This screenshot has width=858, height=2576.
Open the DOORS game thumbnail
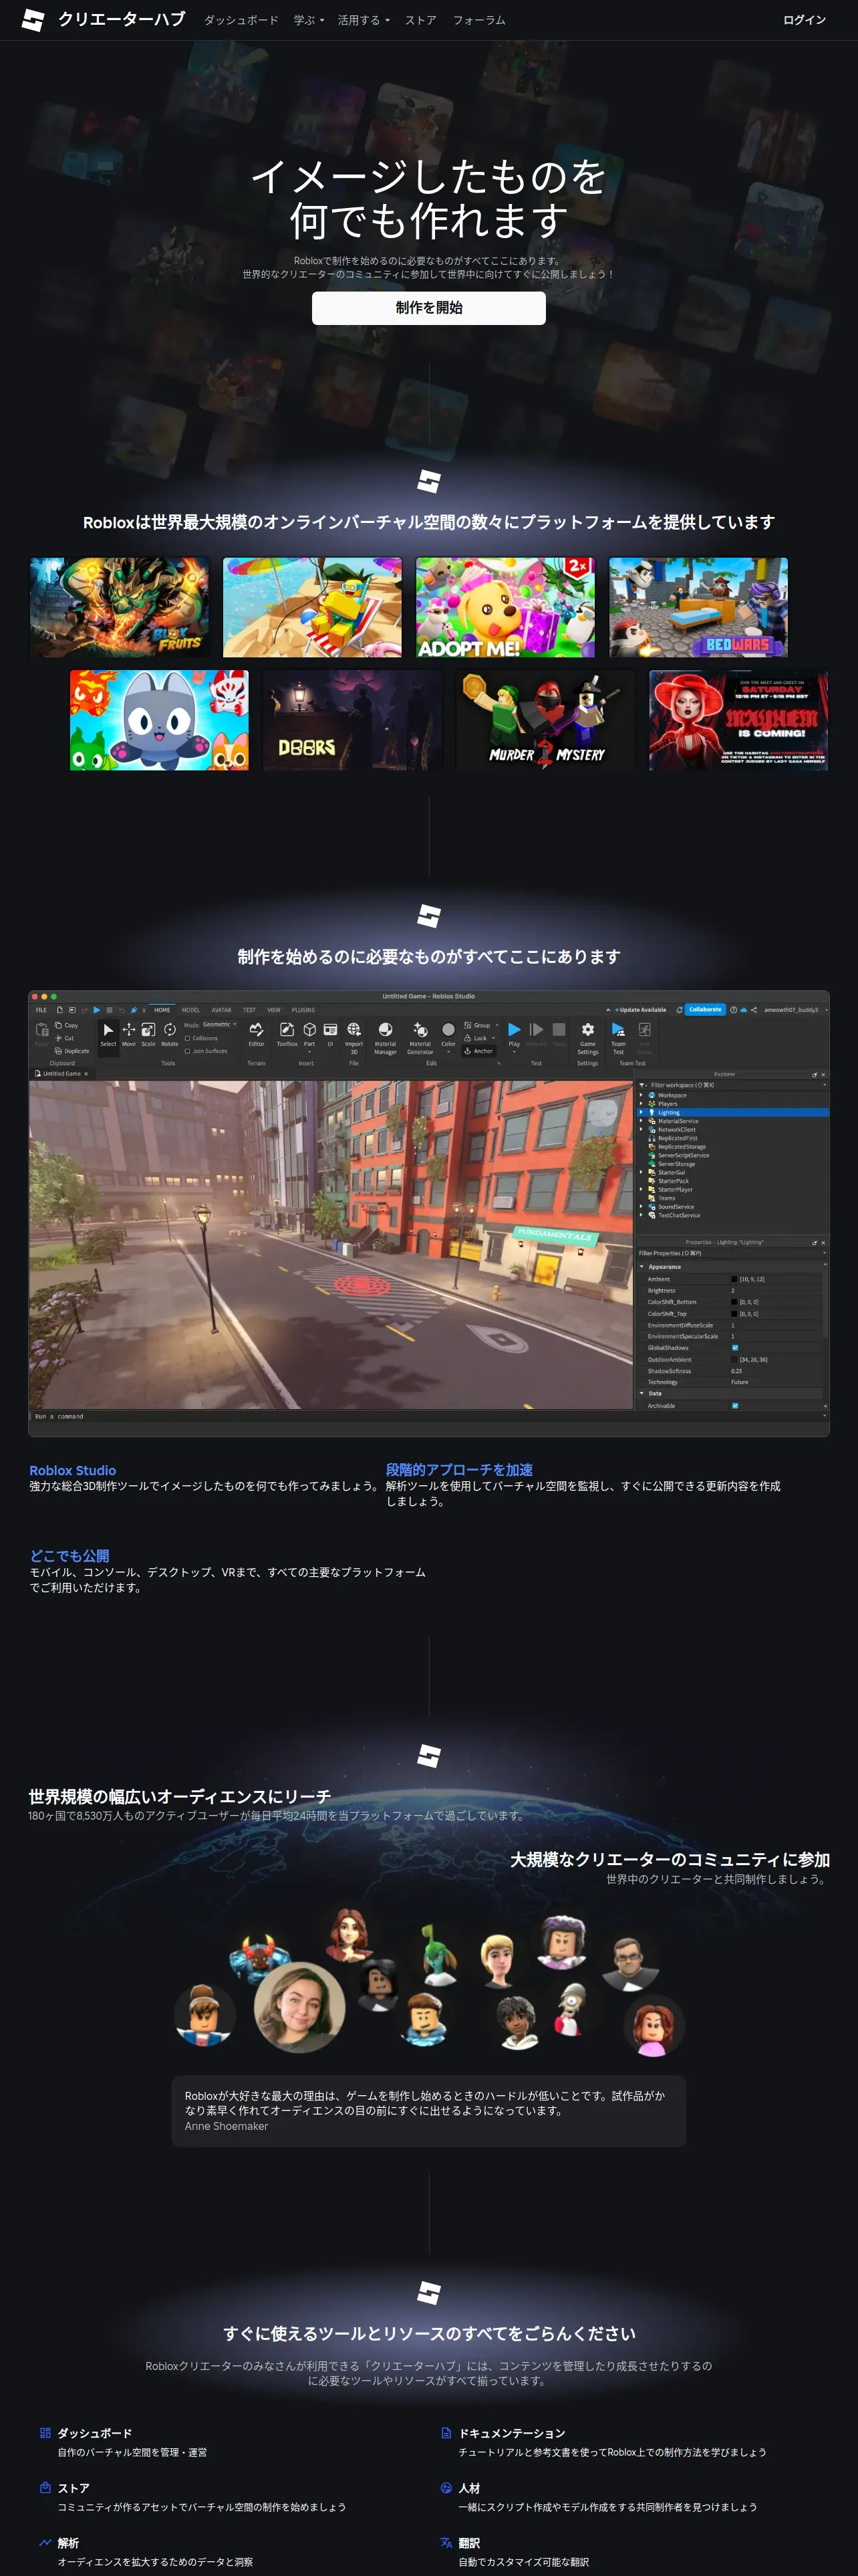point(353,720)
